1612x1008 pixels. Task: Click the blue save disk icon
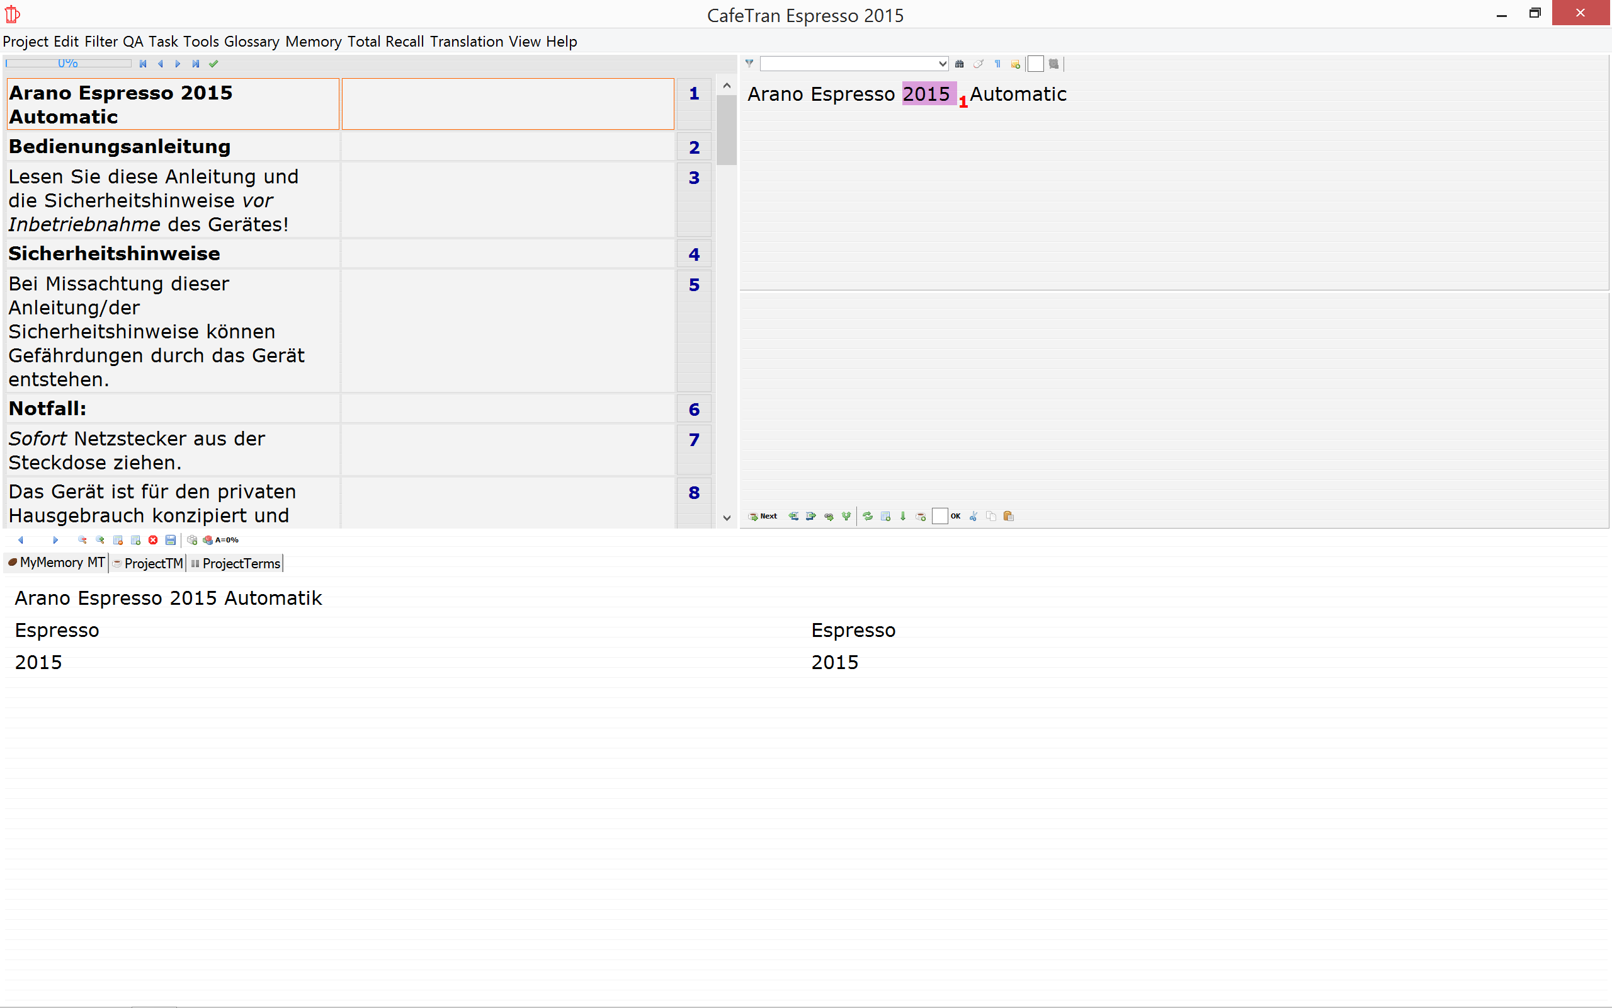click(171, 540)
